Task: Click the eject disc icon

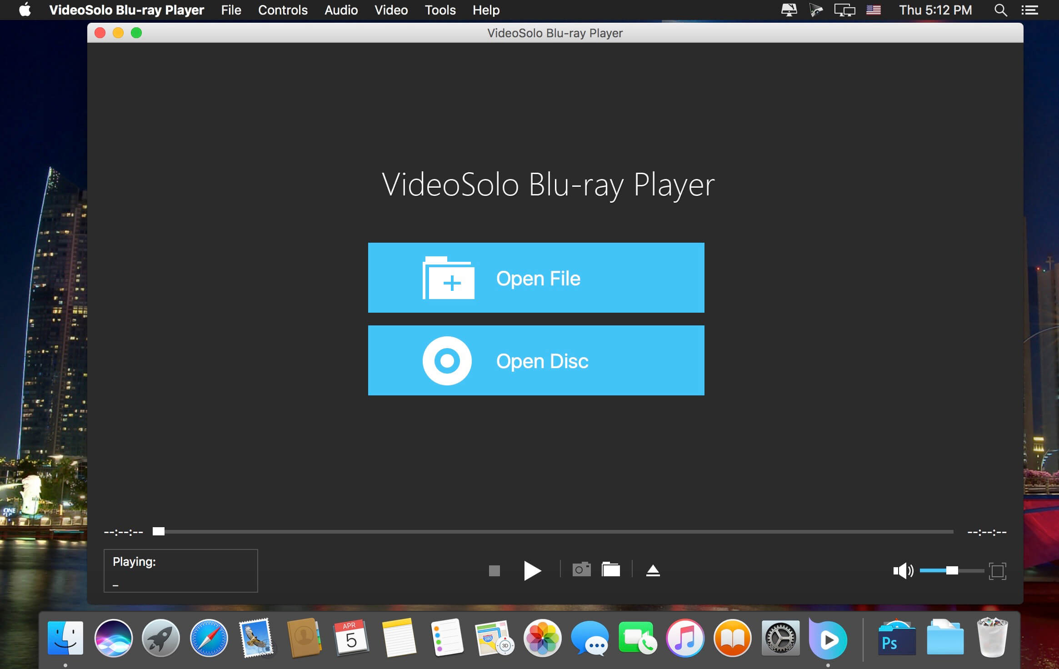Action: click(x=653, y=570)
